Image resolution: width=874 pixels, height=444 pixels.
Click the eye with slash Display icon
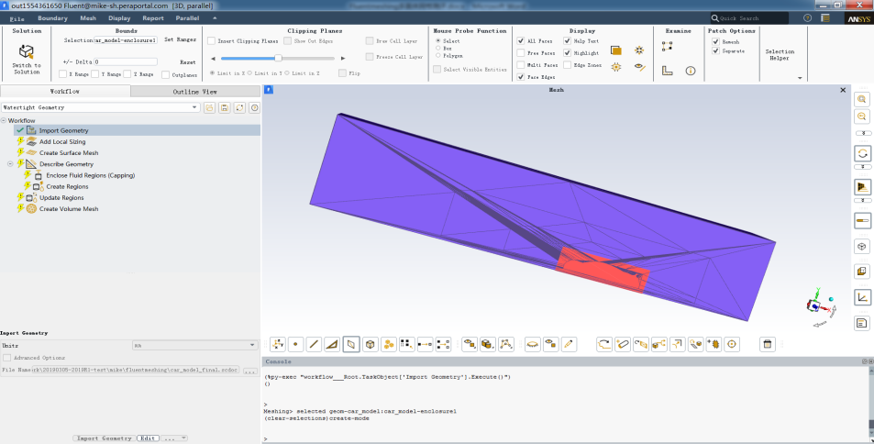(639, 68)
